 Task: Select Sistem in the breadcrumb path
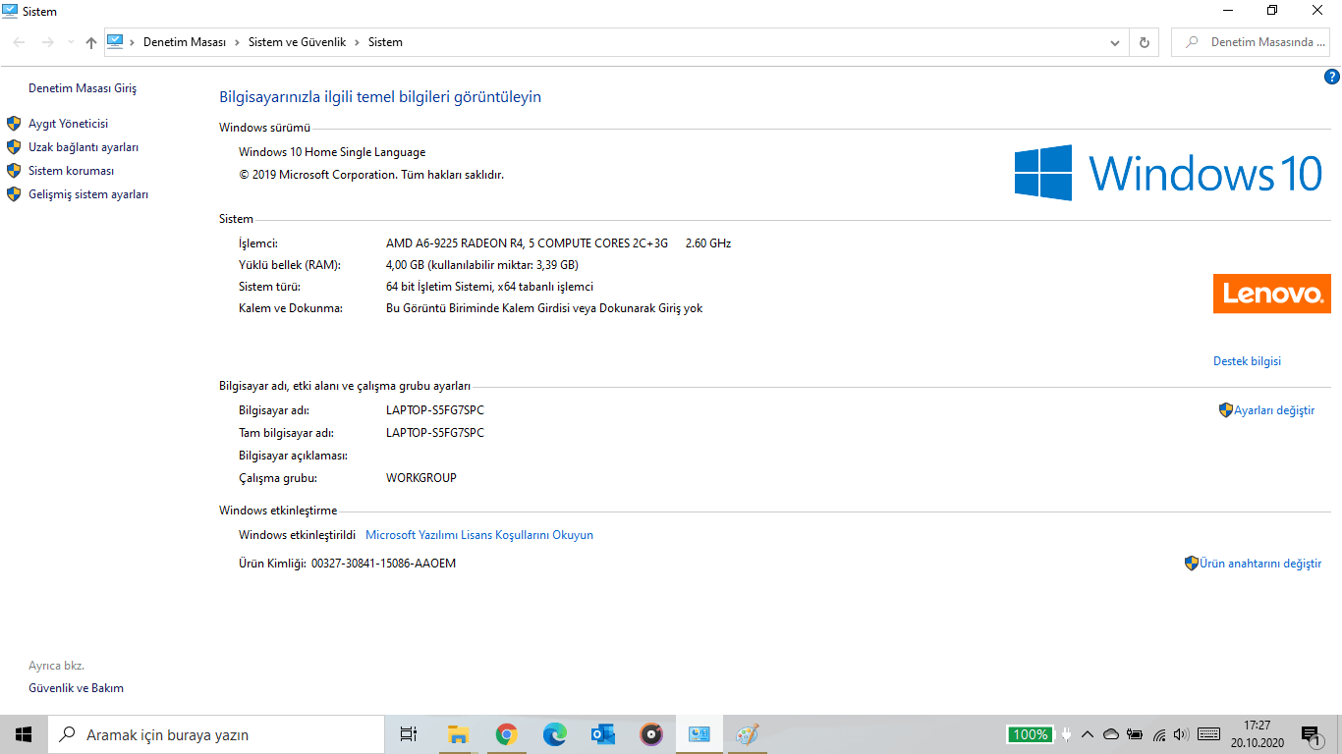(385, 42)
